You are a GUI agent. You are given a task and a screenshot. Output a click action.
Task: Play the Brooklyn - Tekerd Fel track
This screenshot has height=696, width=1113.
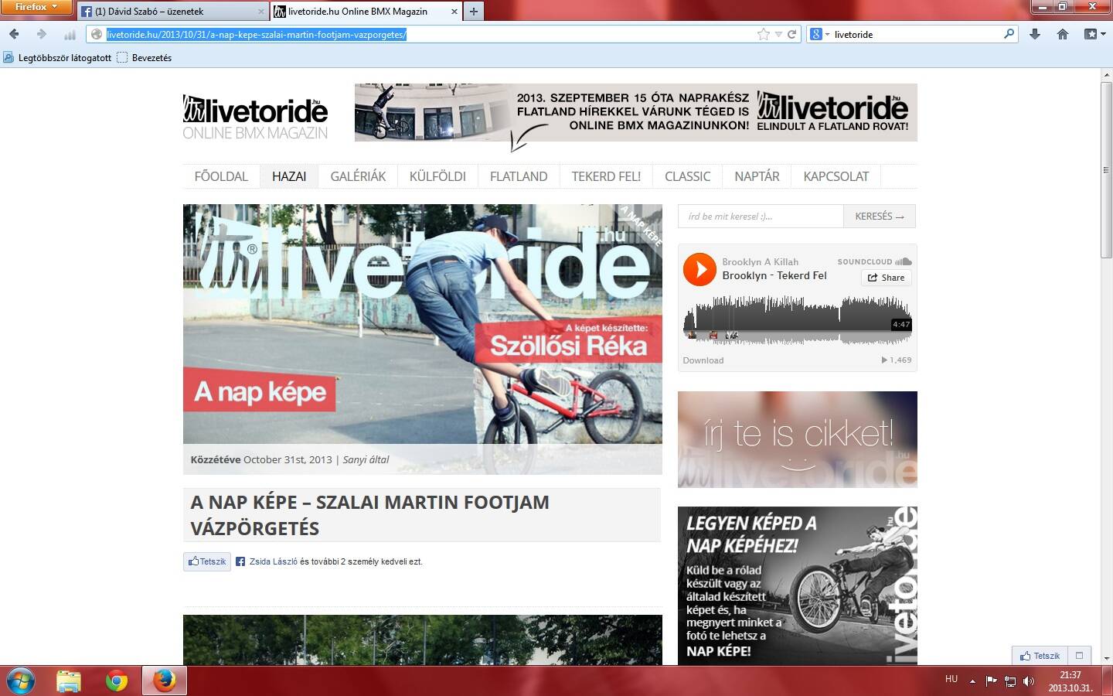(699, 270)
